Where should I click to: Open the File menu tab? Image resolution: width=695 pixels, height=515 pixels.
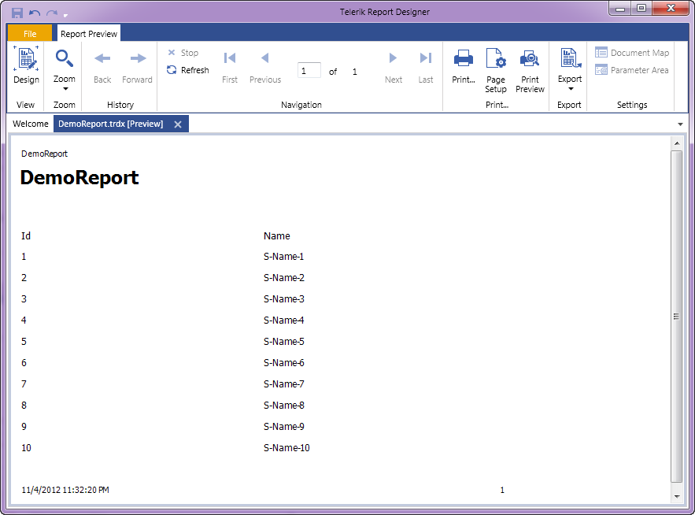click(30, 34)
